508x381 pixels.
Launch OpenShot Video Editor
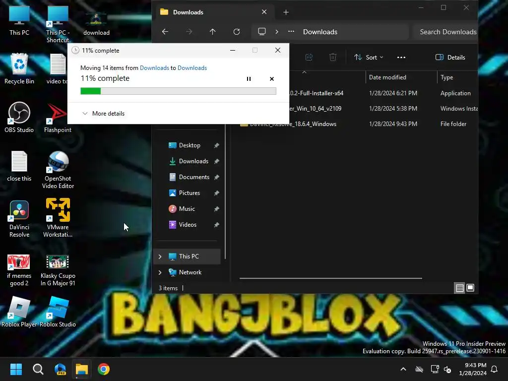(58, 170)
